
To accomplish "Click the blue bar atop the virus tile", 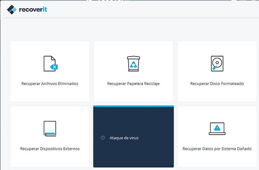I will tap(133, 106).
